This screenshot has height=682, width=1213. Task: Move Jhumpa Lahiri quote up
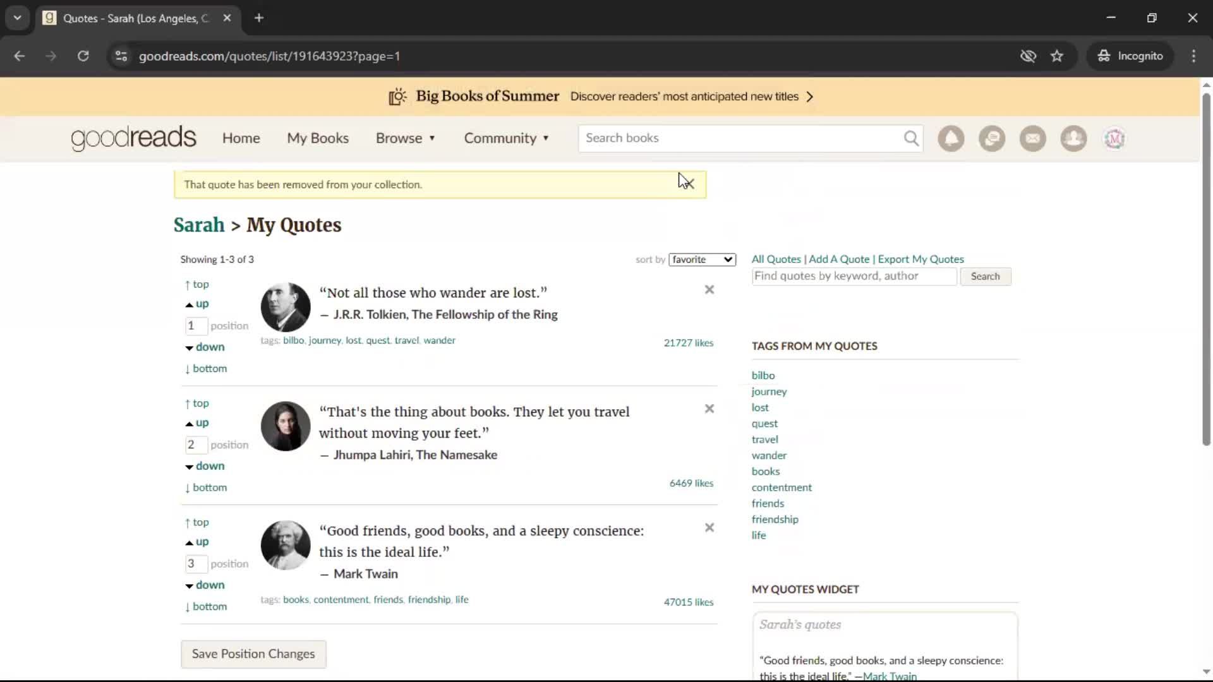click(197, 423)
